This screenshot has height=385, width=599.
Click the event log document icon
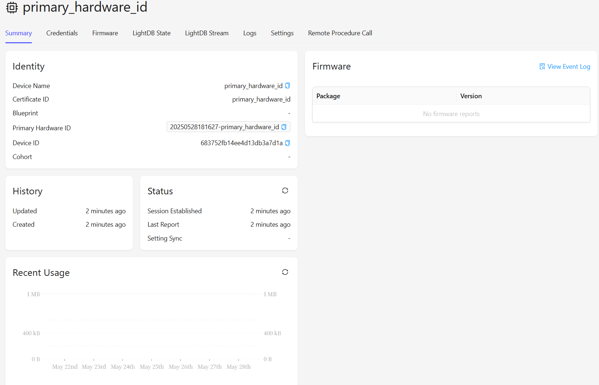point(542,67)
